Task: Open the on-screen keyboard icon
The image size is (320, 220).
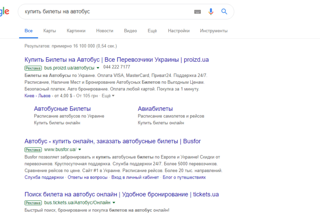Action: point(197,12)
